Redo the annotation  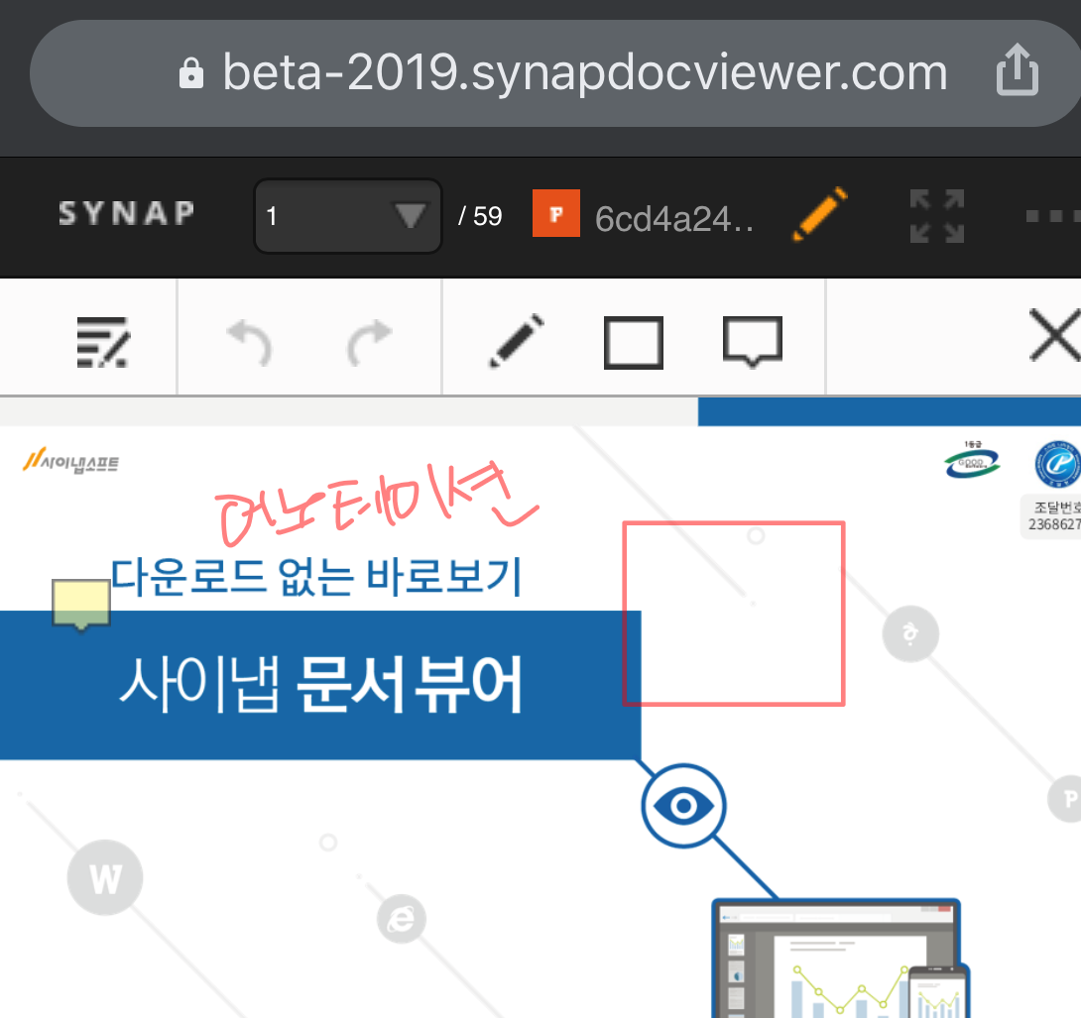click(369, 342)
